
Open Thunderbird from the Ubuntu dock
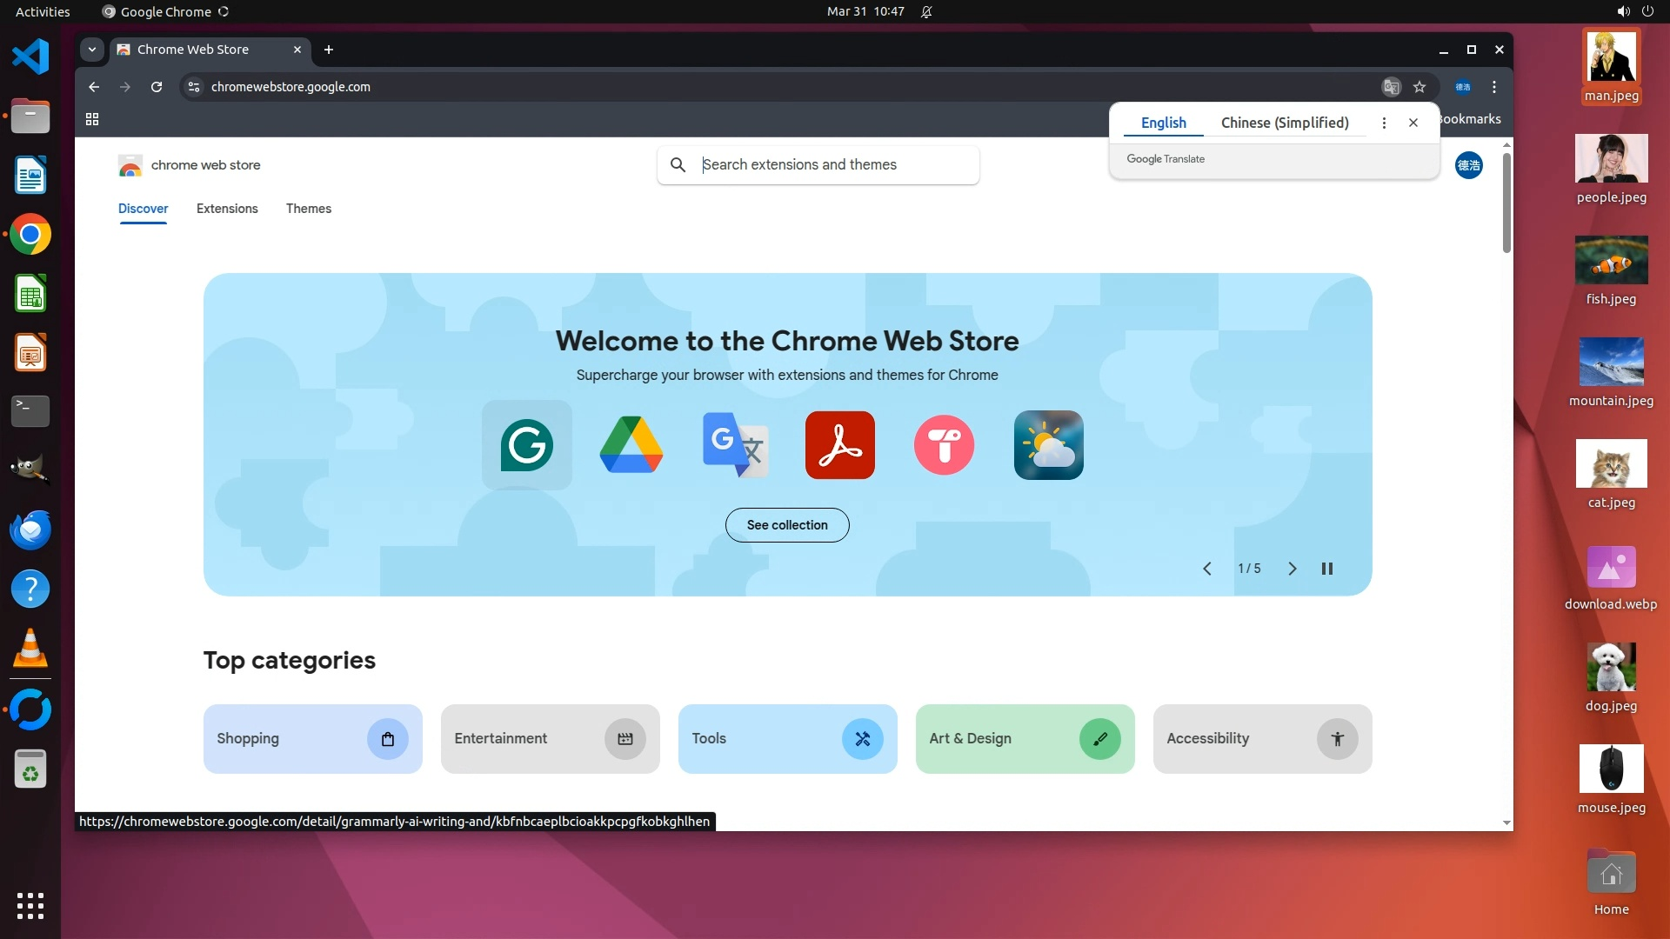click(x=30, y=529)
